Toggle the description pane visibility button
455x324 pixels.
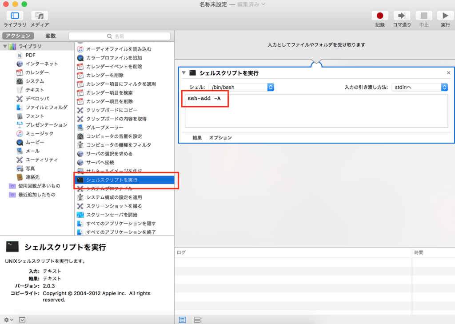(22, 320)
